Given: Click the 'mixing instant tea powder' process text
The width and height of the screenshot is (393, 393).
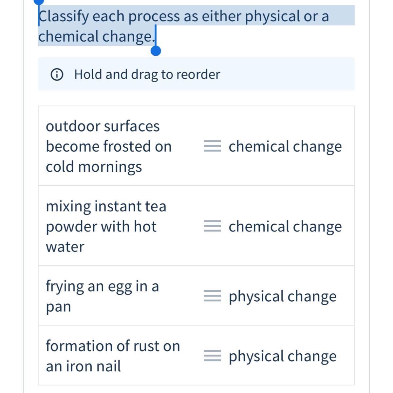Looking at the screenshot, I should pos(106,226).
